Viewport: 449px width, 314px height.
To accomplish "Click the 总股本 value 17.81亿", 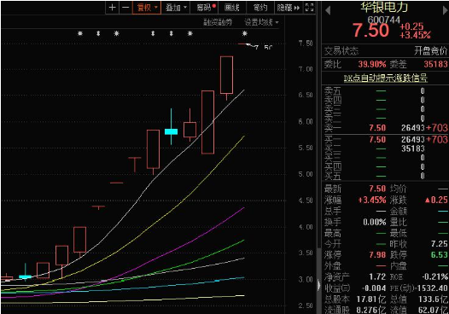I will tap(371, 299).
